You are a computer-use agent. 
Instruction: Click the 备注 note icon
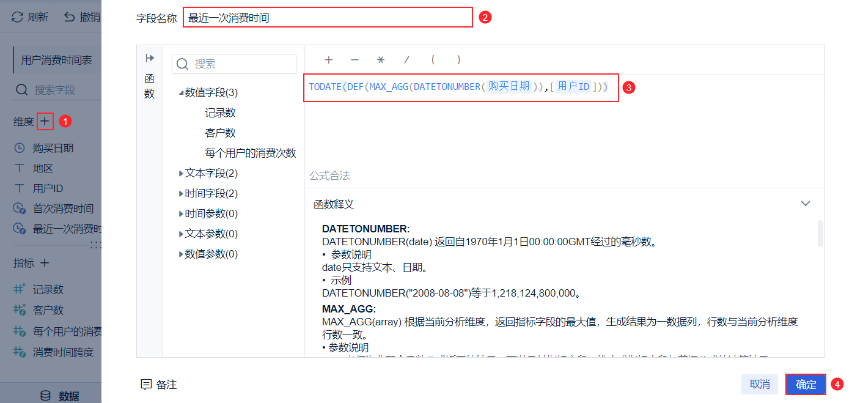146,385
